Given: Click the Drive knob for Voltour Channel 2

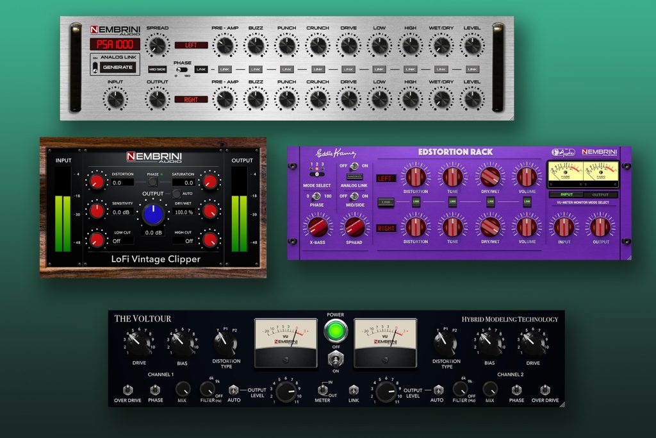Looking at the screenshot, I should coord(534,344).
